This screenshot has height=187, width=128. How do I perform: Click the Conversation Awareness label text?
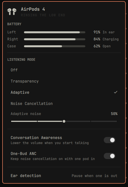[36, 138]
